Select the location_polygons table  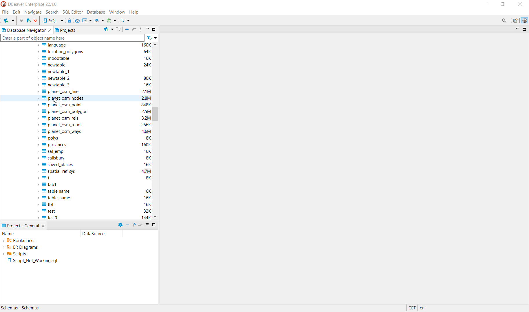(65, 52)
